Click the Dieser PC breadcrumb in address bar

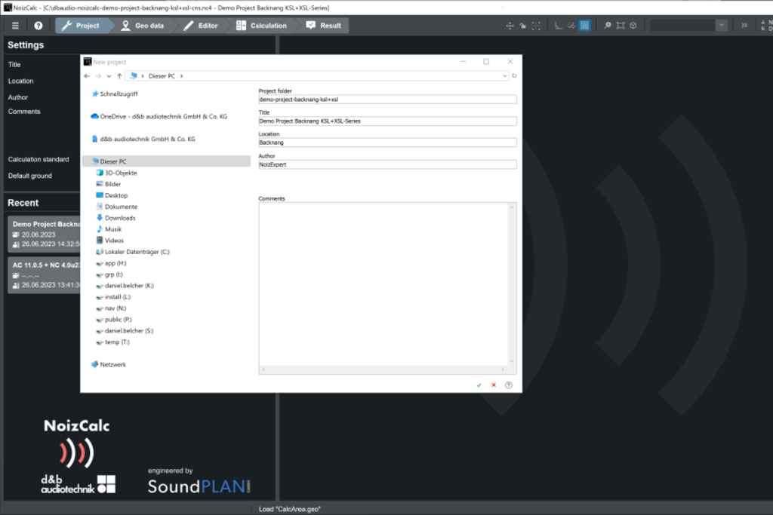coord(162,76)
